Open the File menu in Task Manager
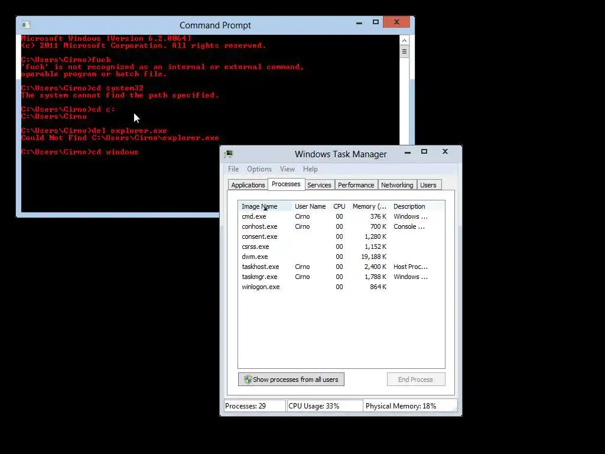The image size is (605, 454). (x=233, y=169)
